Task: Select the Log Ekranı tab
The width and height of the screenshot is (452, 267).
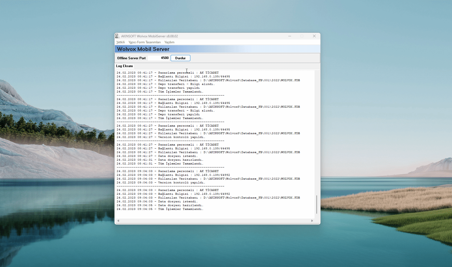Action: coord(124,66)
